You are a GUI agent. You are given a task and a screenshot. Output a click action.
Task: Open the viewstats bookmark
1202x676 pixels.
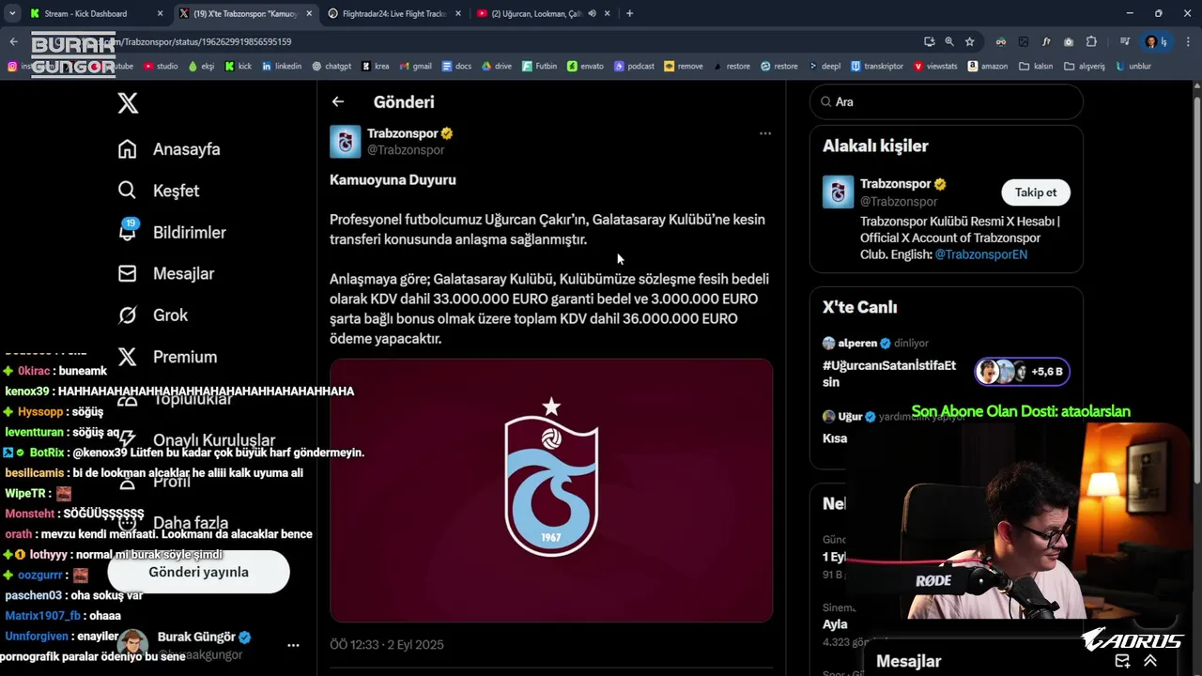pos(935,67)
